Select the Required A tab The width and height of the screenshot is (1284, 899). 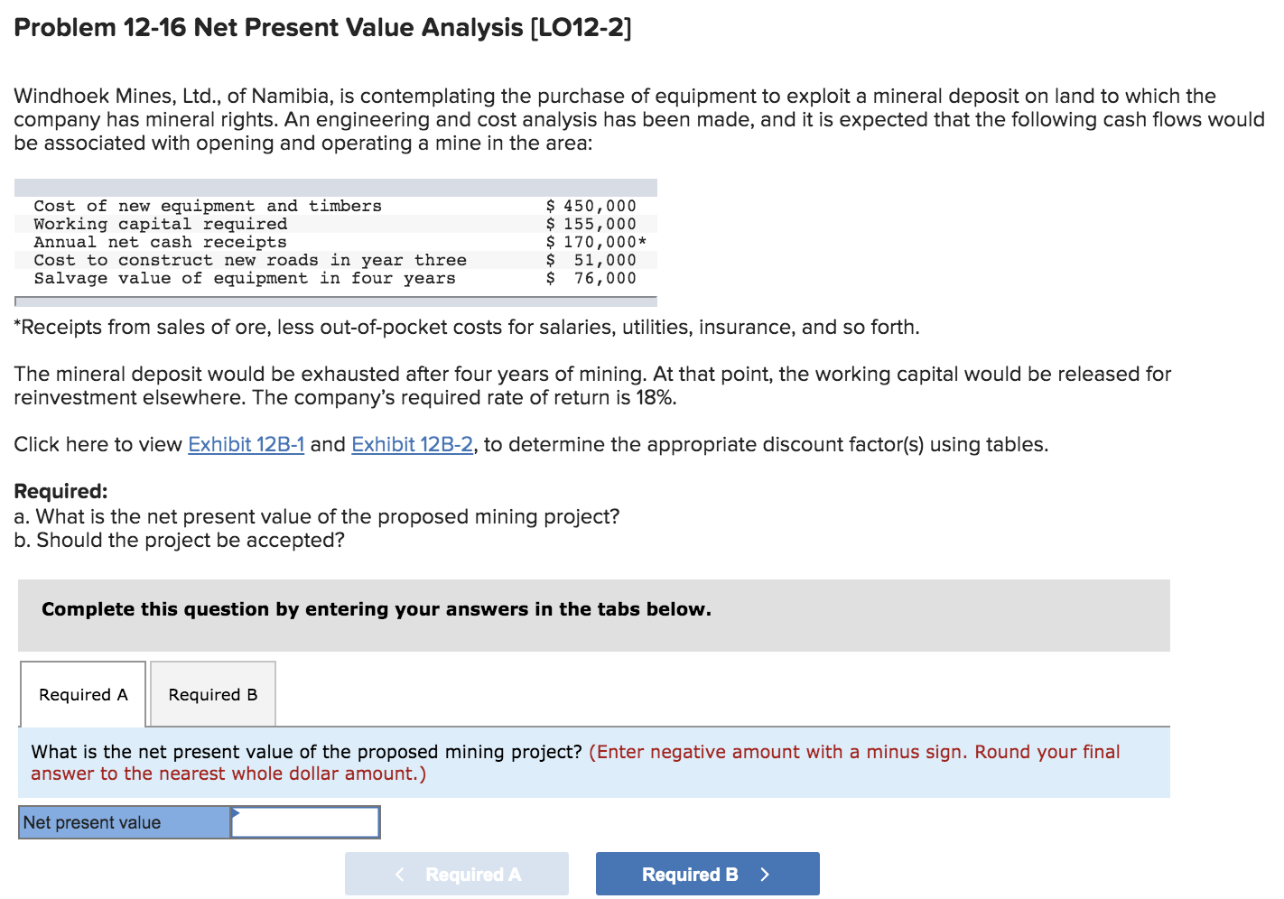81,693
